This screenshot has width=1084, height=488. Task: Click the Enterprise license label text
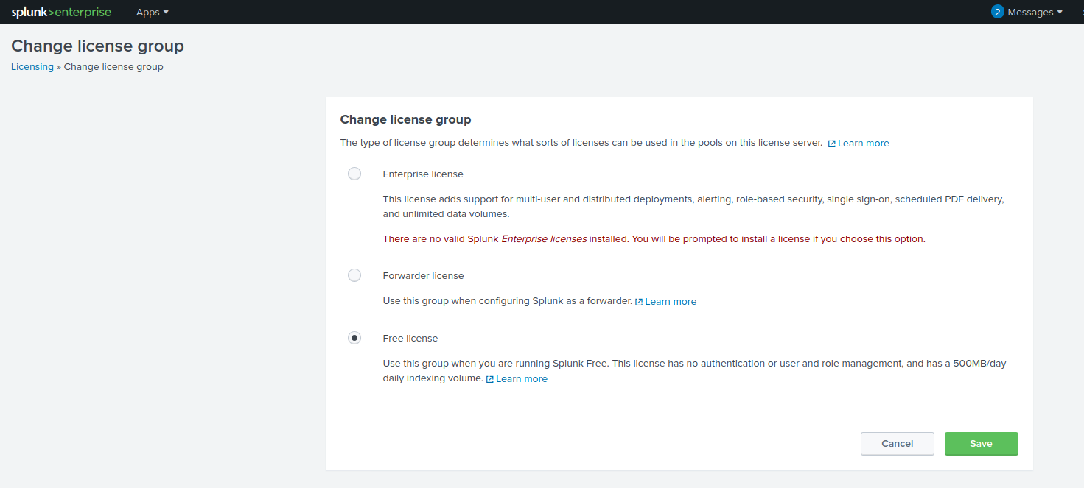(x=423, y=174)
